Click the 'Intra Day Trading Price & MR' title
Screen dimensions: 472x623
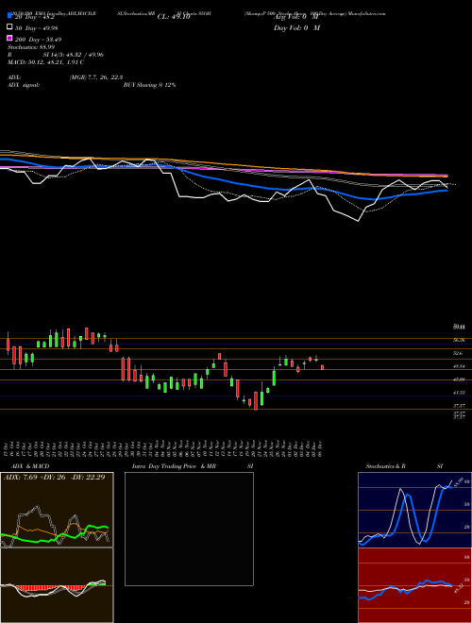tap(174, 466)
